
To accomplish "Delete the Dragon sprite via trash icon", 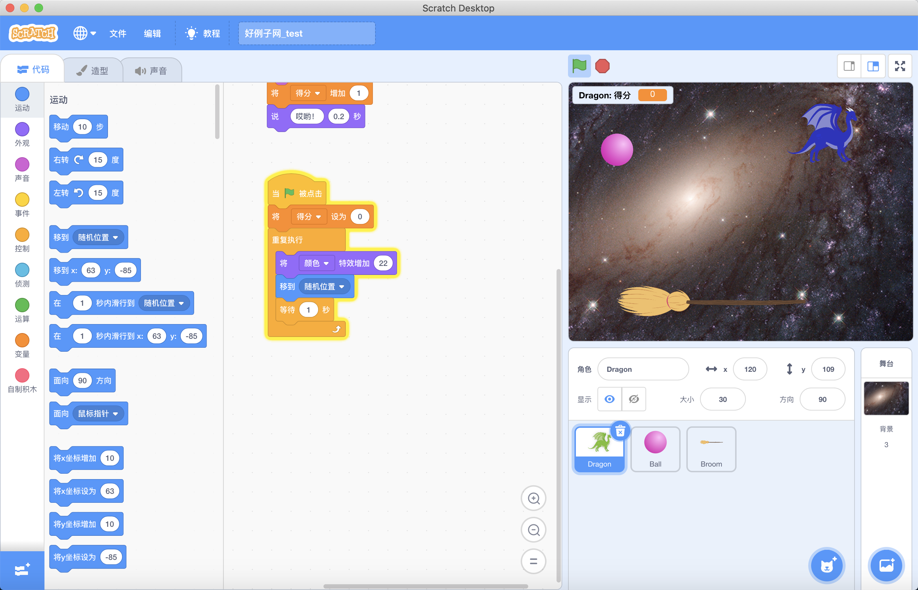I will [x=620, y=431].
